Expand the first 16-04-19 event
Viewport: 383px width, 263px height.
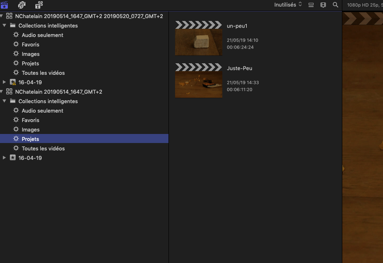pyautogui.click(x=5, y=82)
